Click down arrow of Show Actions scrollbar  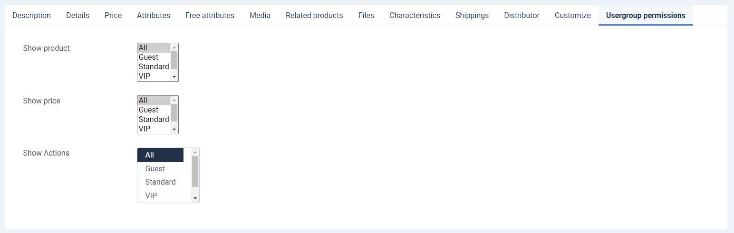[x=195, y=198]
